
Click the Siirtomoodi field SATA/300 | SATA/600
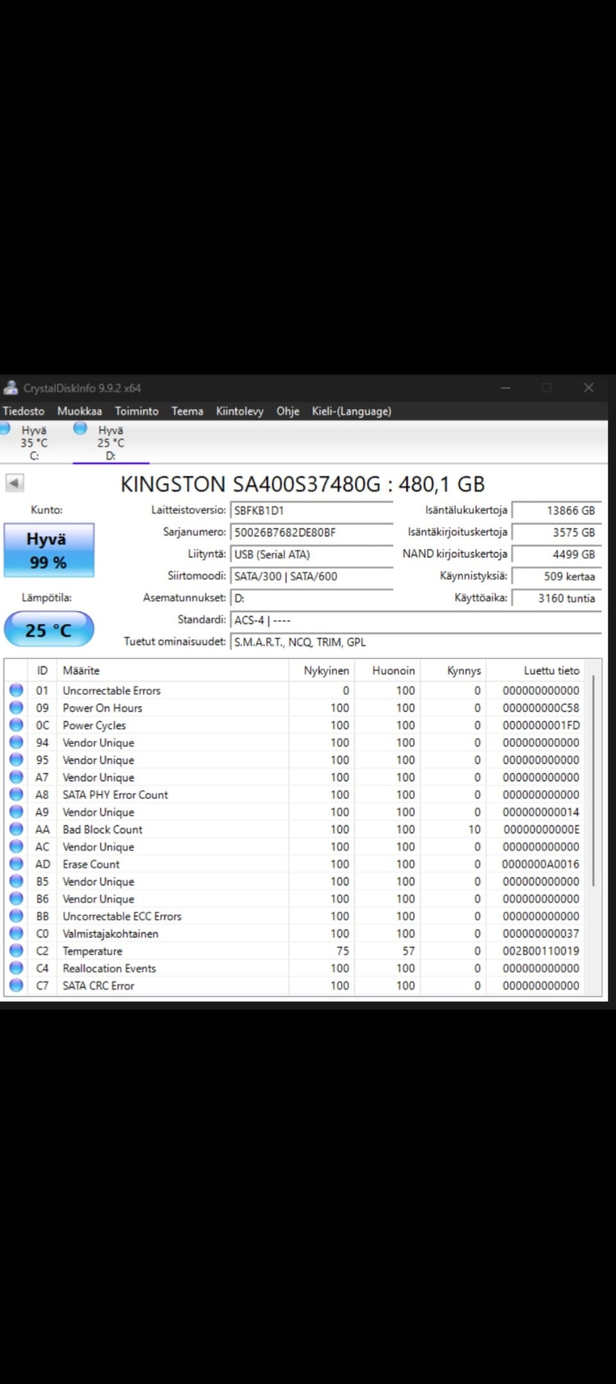[x=311, y=576]
